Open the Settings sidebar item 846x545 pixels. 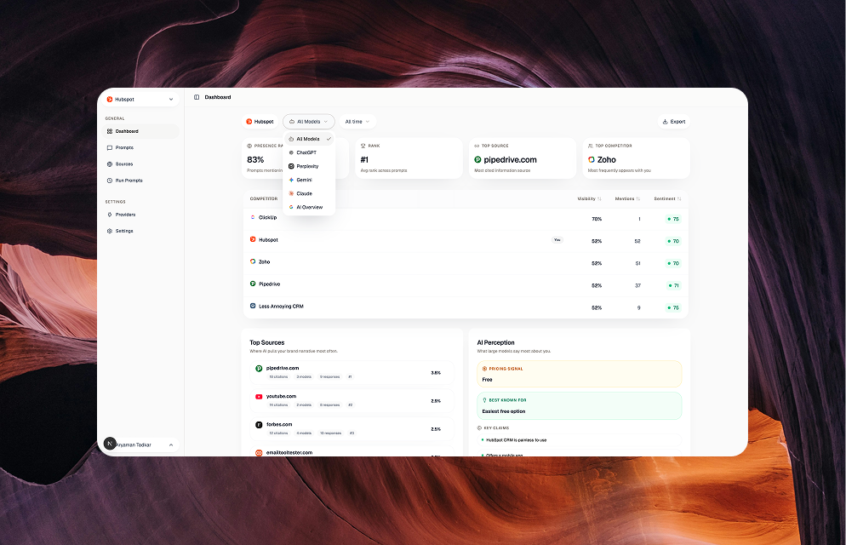point(140,231)
